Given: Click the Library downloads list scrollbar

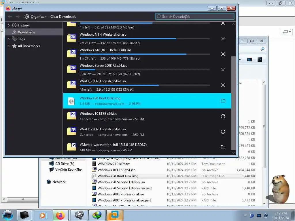Looking at the screenshot, I should coord(233,103).
